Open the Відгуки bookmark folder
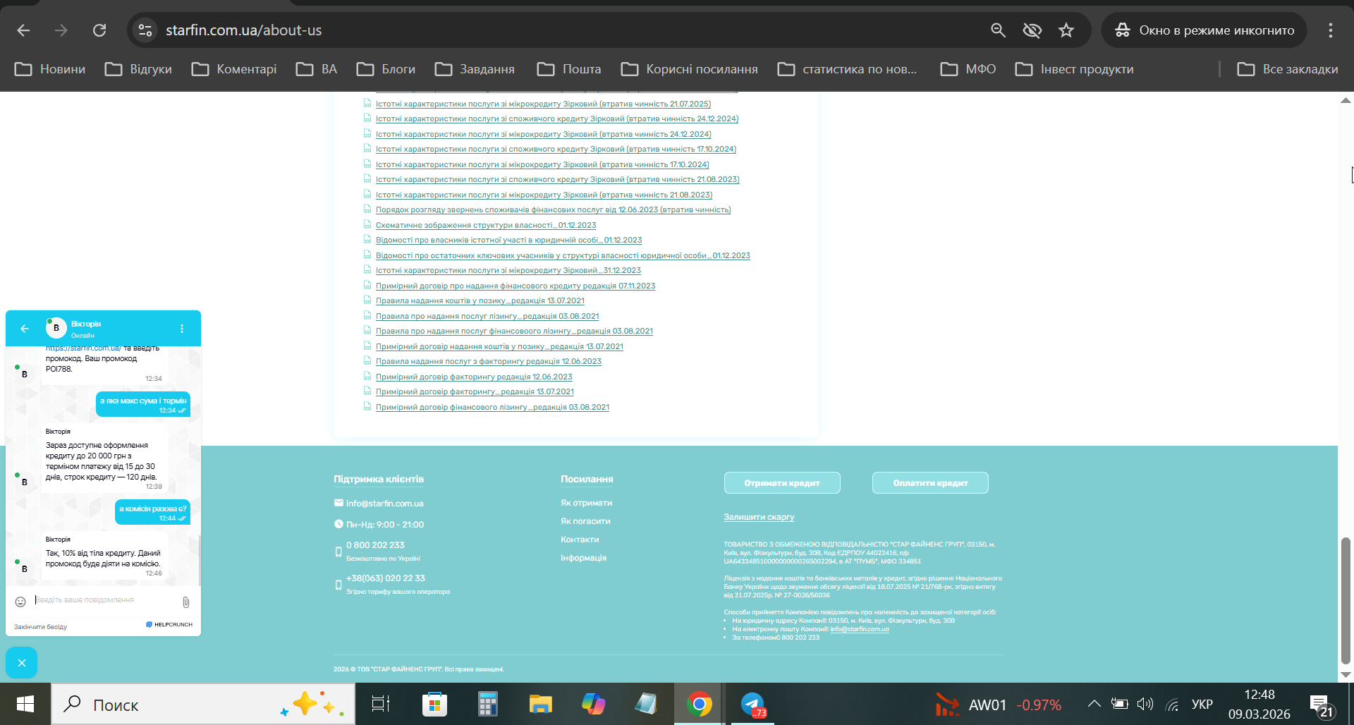 (138, 69)
